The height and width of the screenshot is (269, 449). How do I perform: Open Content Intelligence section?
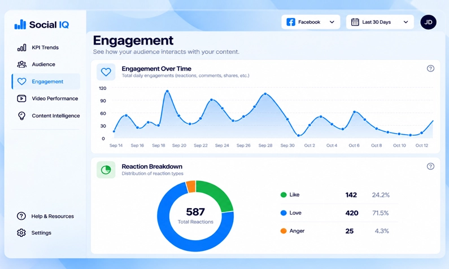point(46,116)
